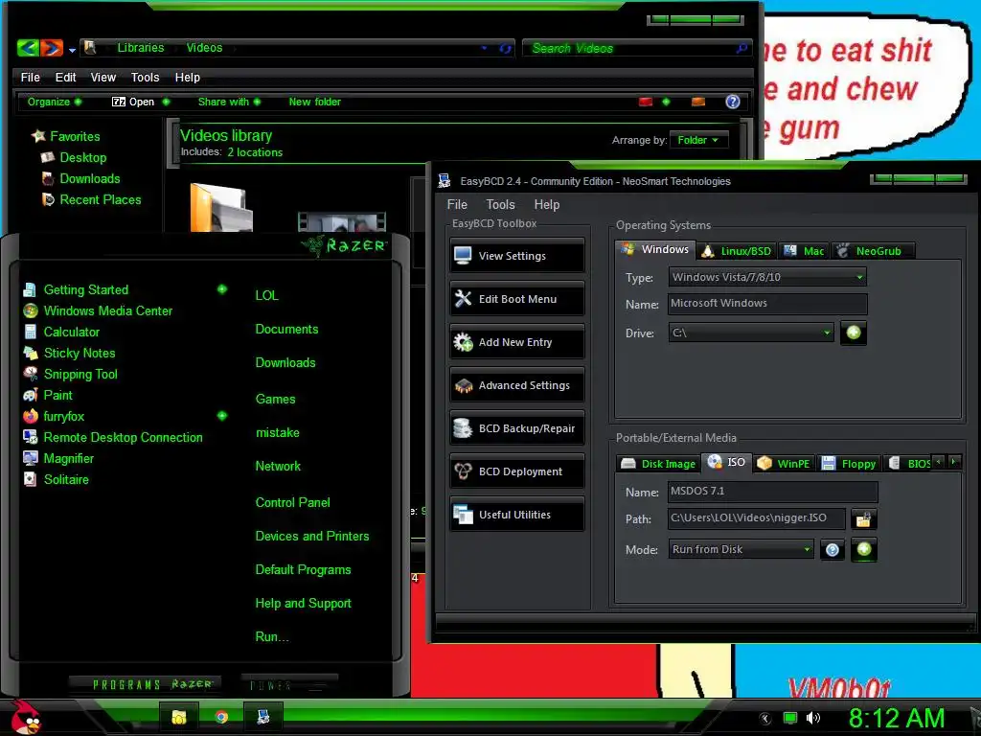The image size is (981, 736).
Task: Click the green add button beside Drive
Action: (x=854, y=333)
